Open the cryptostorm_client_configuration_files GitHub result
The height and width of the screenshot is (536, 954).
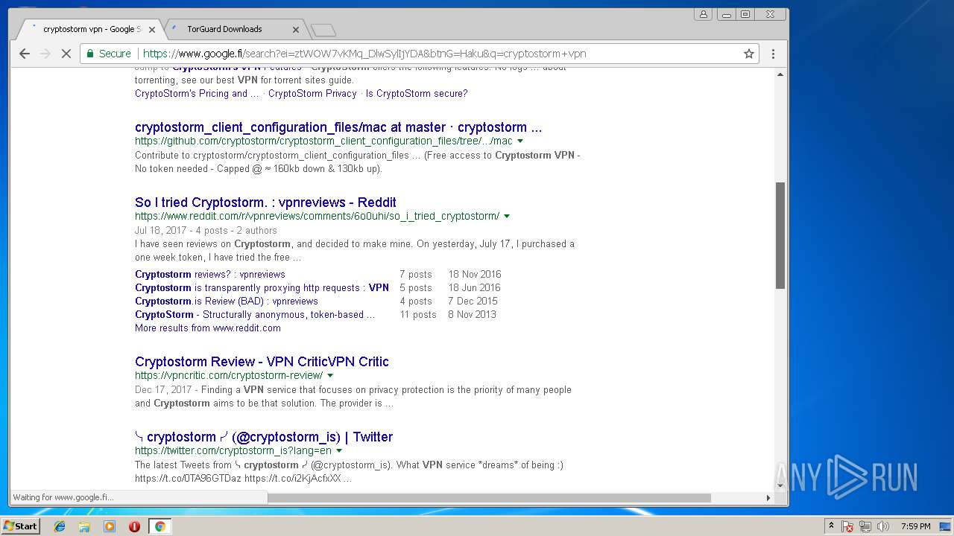(x=338, y=127)
